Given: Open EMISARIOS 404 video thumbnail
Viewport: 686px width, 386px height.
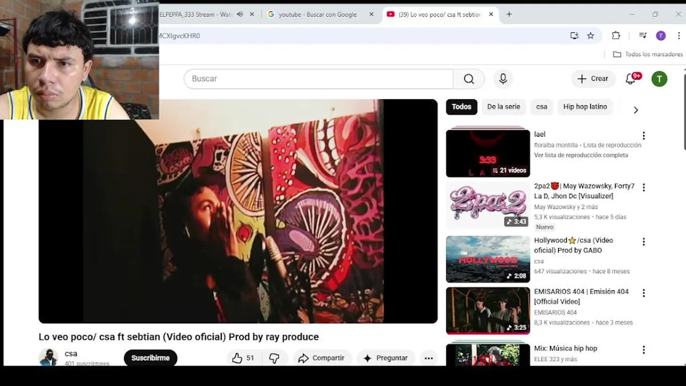Looking at the screenshot, I should pyautogui.click(x=488, y=311).
